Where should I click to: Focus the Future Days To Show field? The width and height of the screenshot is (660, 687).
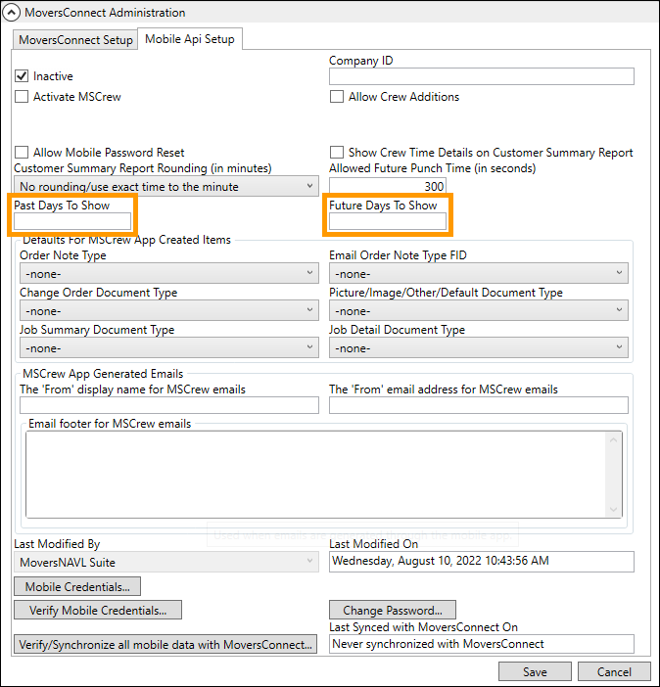coord(388,222)
